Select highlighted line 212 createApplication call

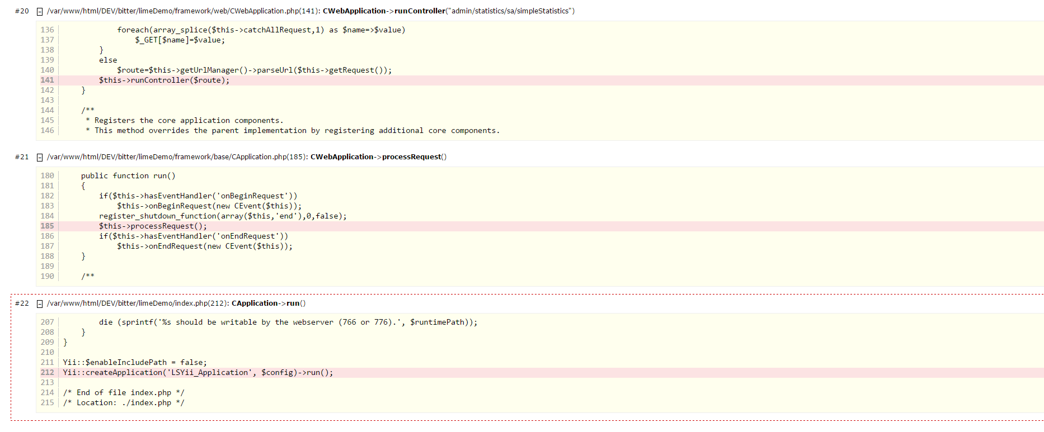197,373
